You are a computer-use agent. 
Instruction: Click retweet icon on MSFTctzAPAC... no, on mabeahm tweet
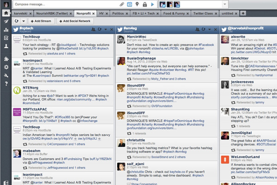click(25, 168)
